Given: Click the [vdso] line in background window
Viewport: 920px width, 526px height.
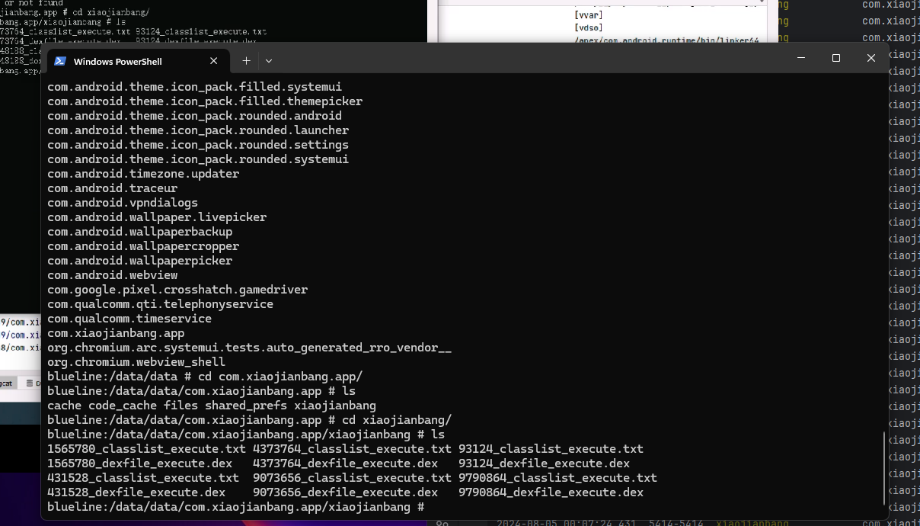Looking at the screenshot, I should pos(589,27).
